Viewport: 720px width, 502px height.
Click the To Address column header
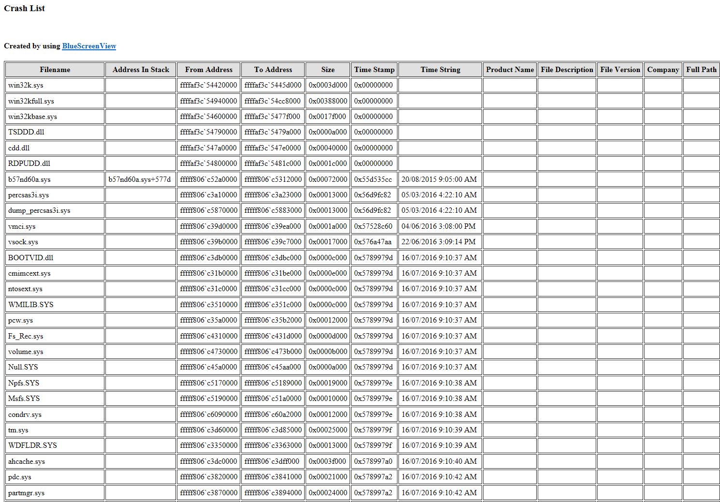pyautogui.click(x=273, y=70)
